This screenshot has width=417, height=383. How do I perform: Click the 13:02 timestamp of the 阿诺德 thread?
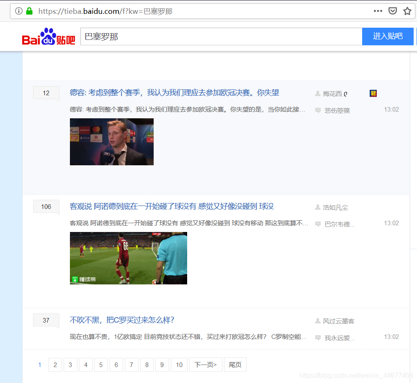click(391, 223)
